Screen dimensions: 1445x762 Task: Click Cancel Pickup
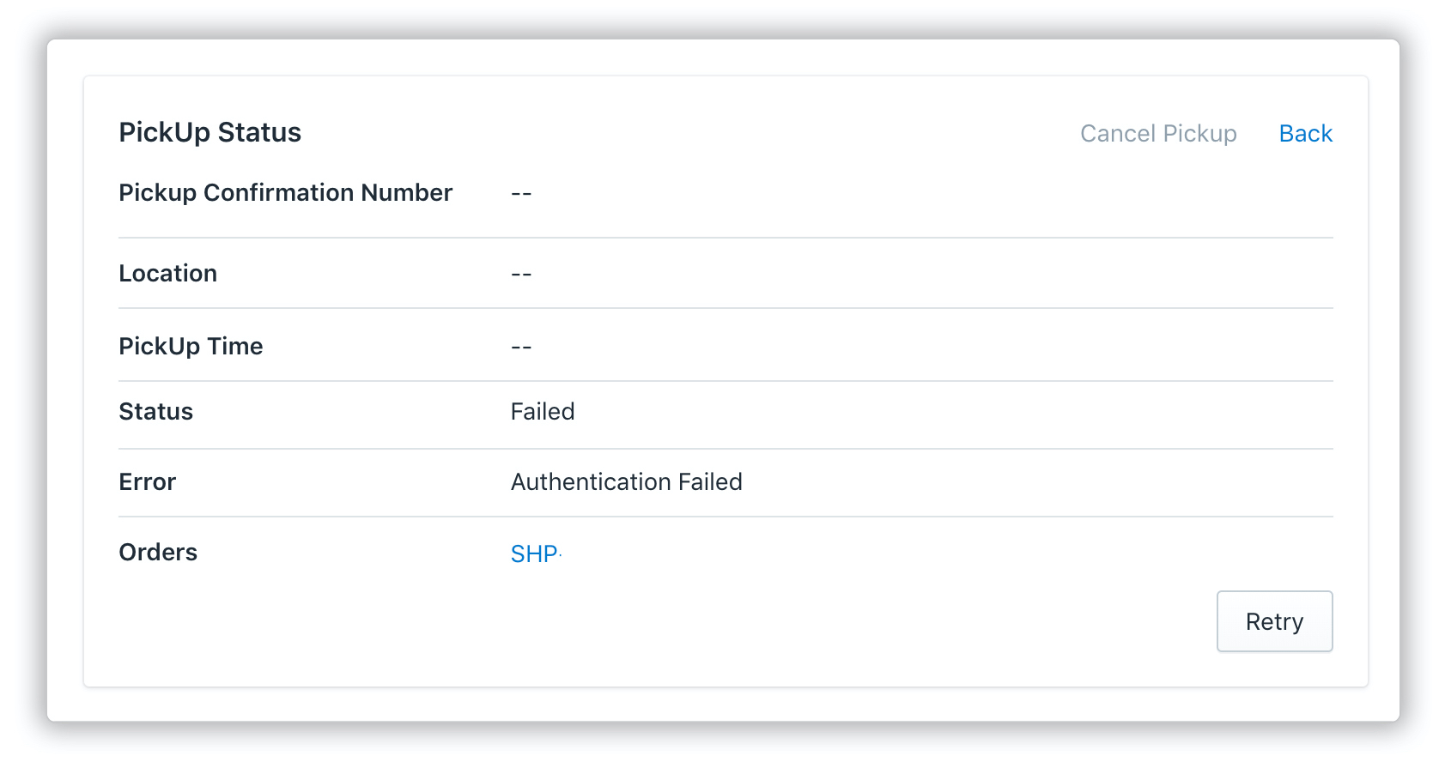[x=1157, y=134]
